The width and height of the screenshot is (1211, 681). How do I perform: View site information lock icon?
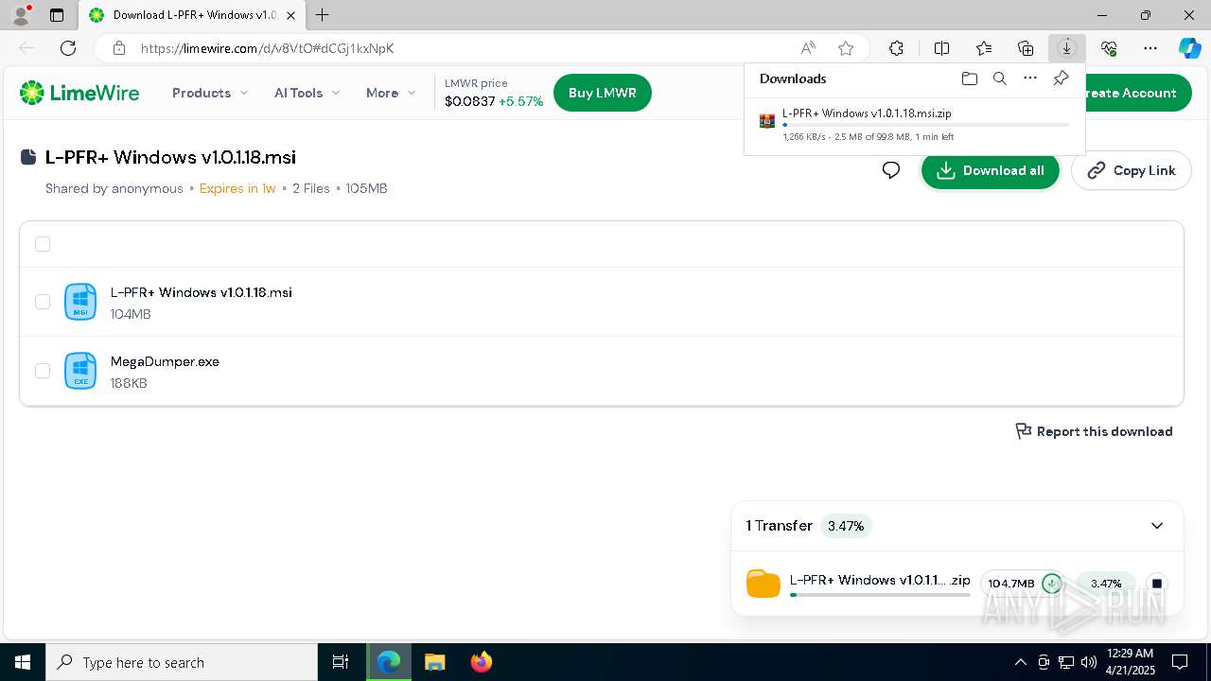118,48
